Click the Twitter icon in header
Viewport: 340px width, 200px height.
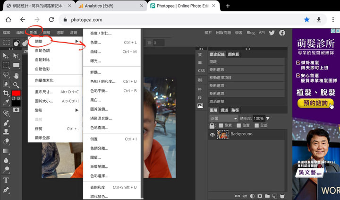272,33
